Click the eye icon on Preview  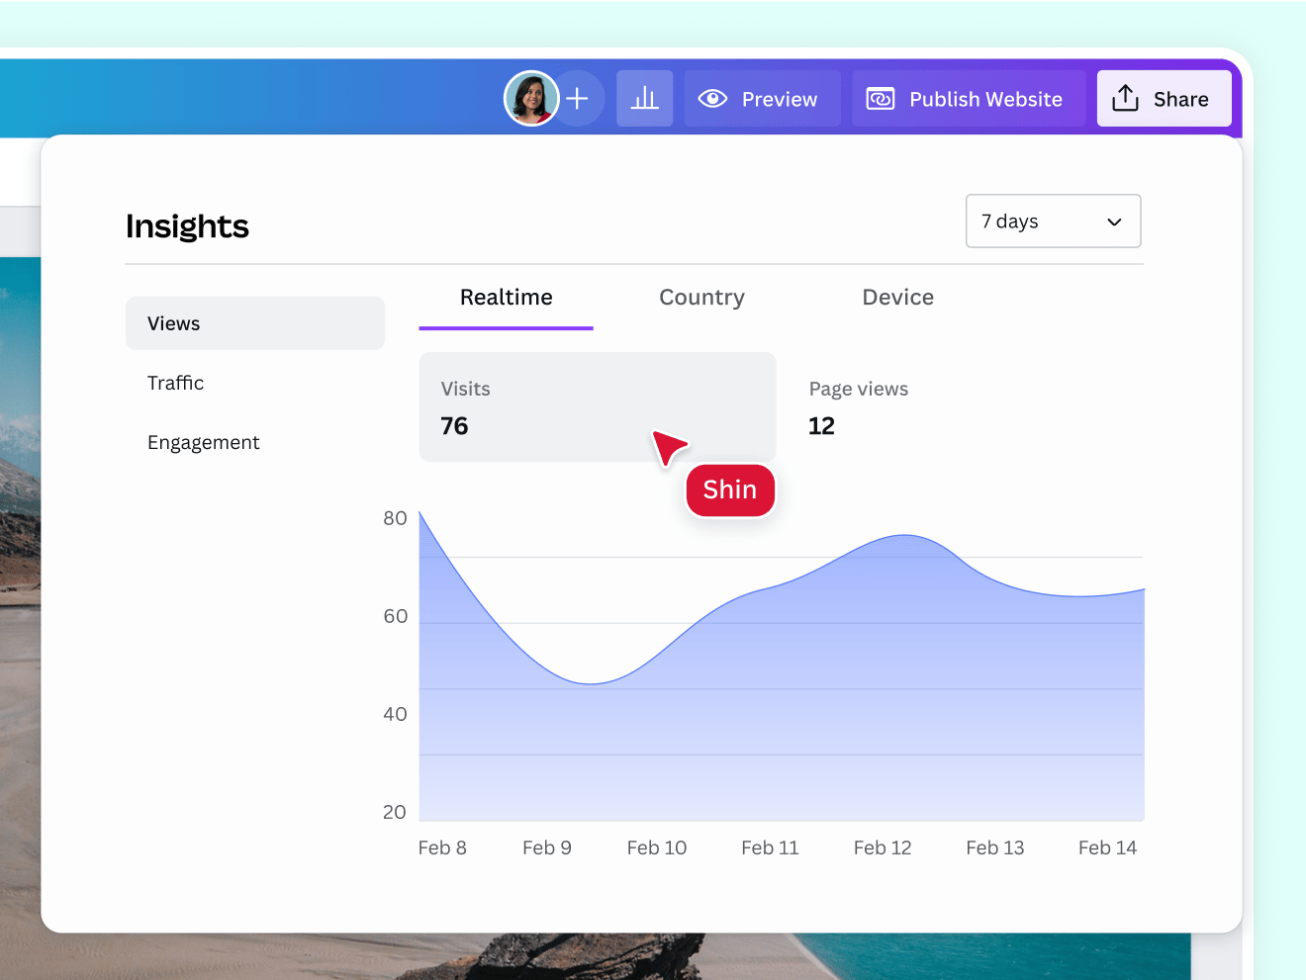pos(712,99)
